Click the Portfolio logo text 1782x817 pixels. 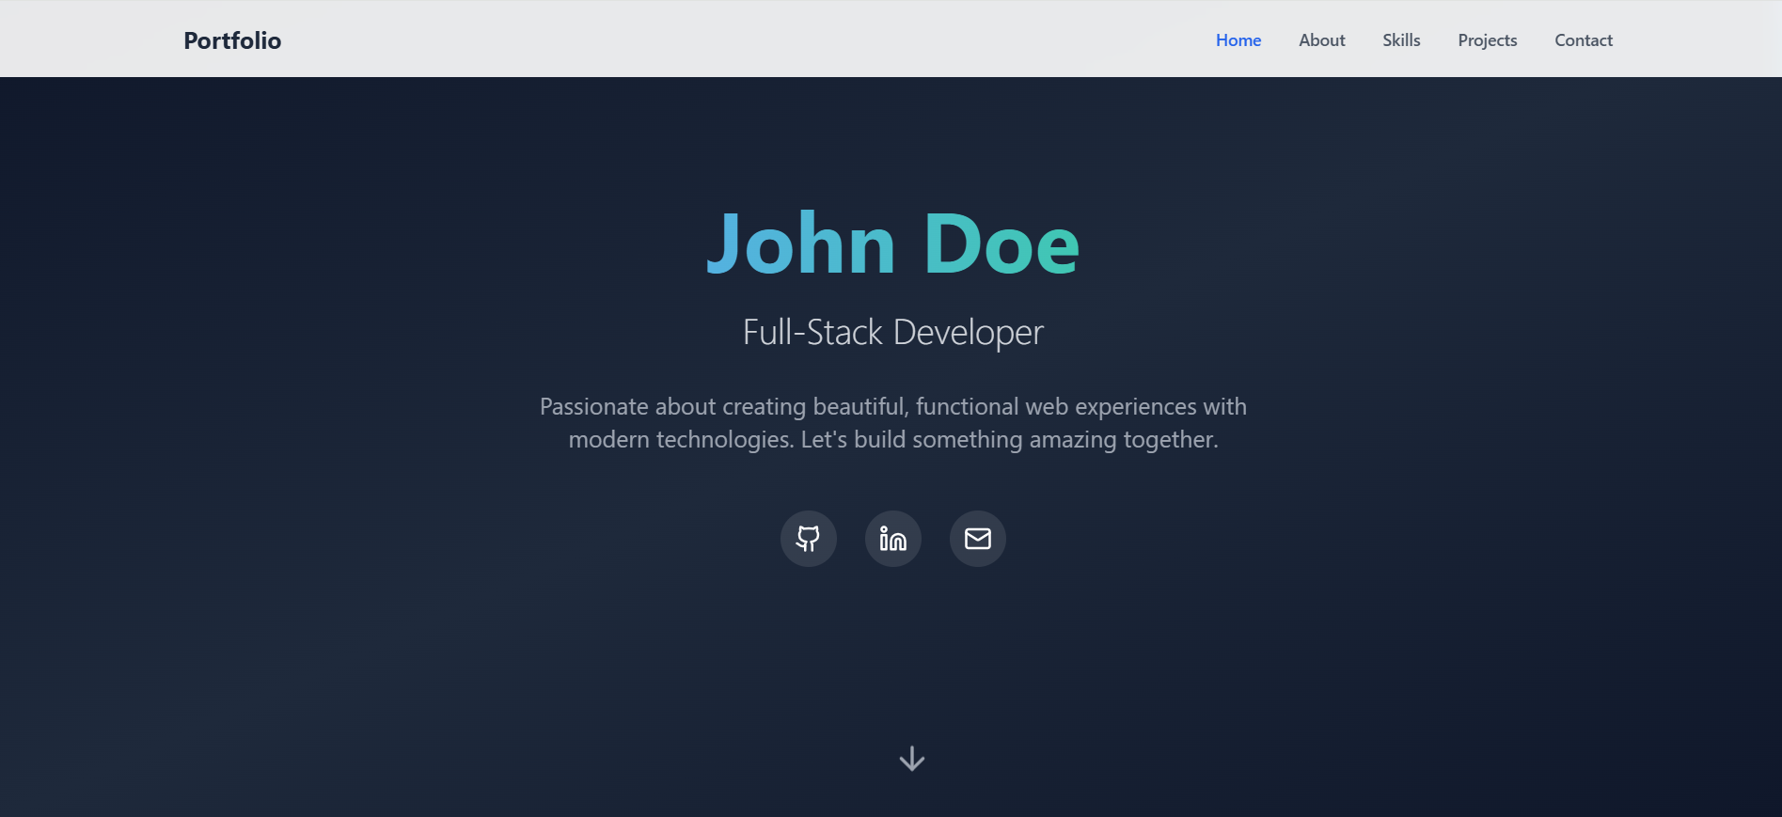click(232, 40)
